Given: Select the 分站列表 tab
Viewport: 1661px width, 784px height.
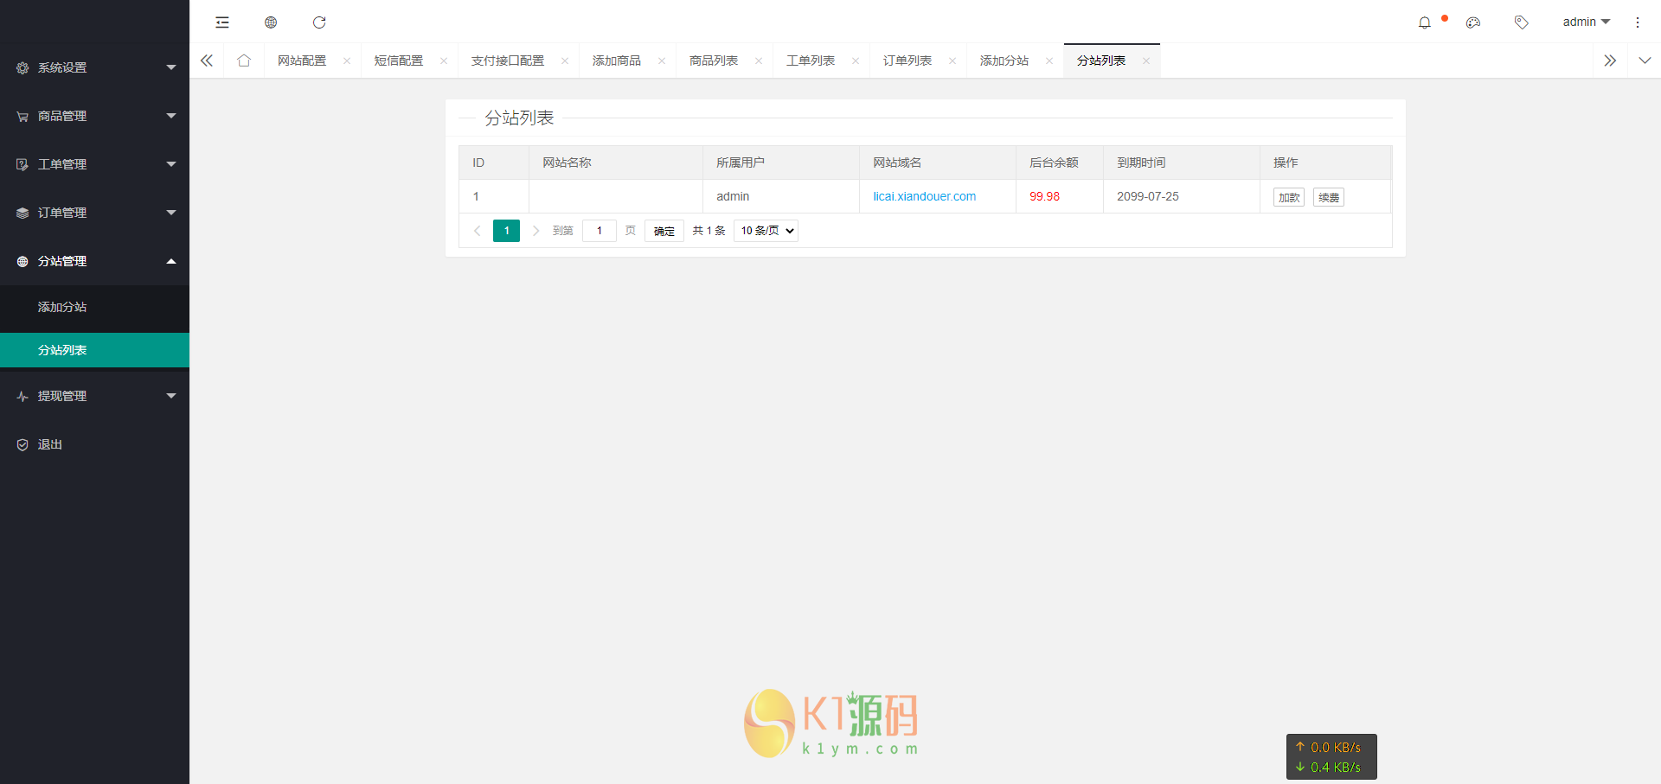Looking at the screenshot, I should [x=1101, y=61].
